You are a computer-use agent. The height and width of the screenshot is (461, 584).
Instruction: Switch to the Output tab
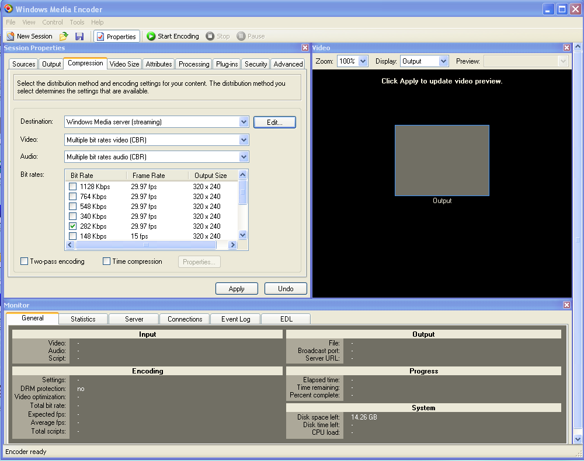(51, 64)
